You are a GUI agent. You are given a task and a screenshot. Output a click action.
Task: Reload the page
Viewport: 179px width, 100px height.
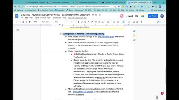tap(23, 7)
